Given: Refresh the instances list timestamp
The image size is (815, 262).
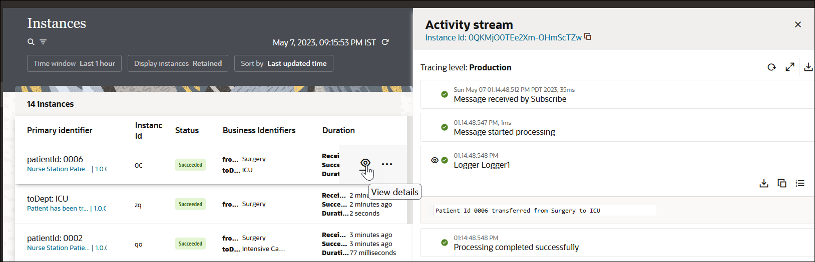Looking at the screenshot, I should tap(385, 42).
